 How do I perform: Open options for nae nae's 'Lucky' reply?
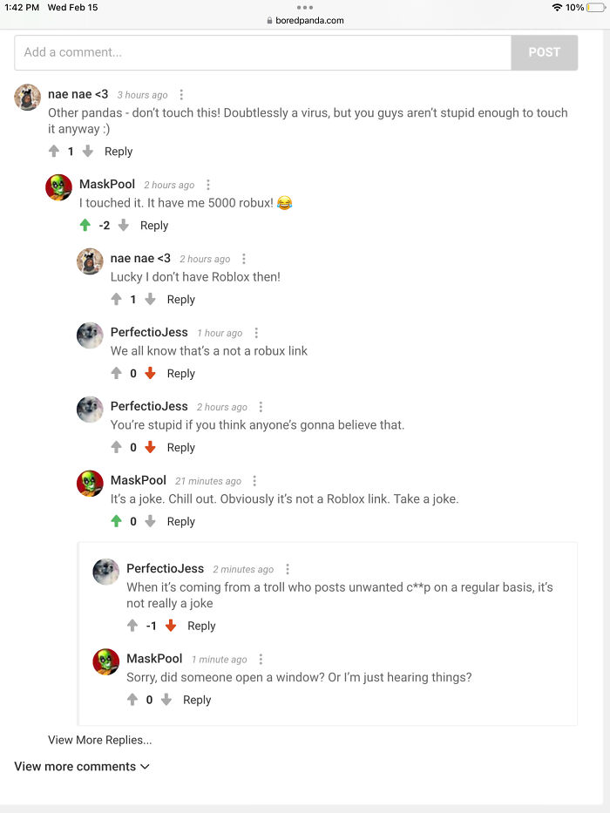pyautogui.click(x=243, y=259)
